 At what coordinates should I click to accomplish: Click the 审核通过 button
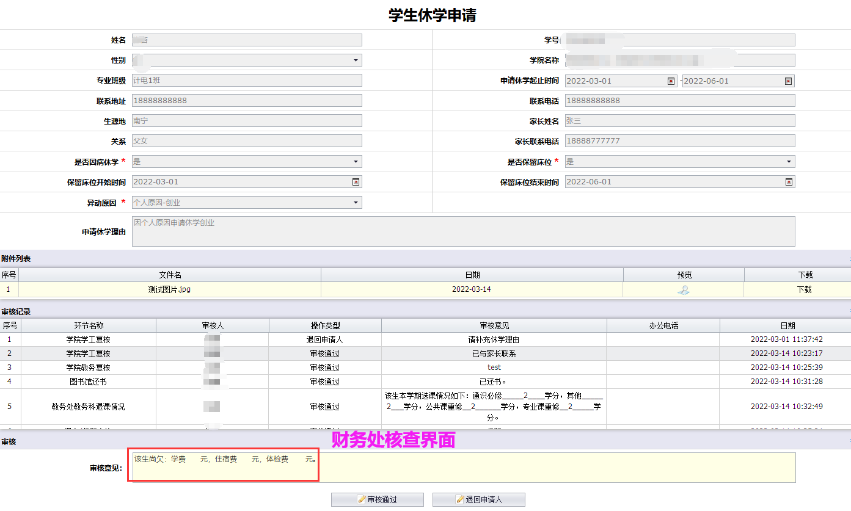[x=378, y=499]
